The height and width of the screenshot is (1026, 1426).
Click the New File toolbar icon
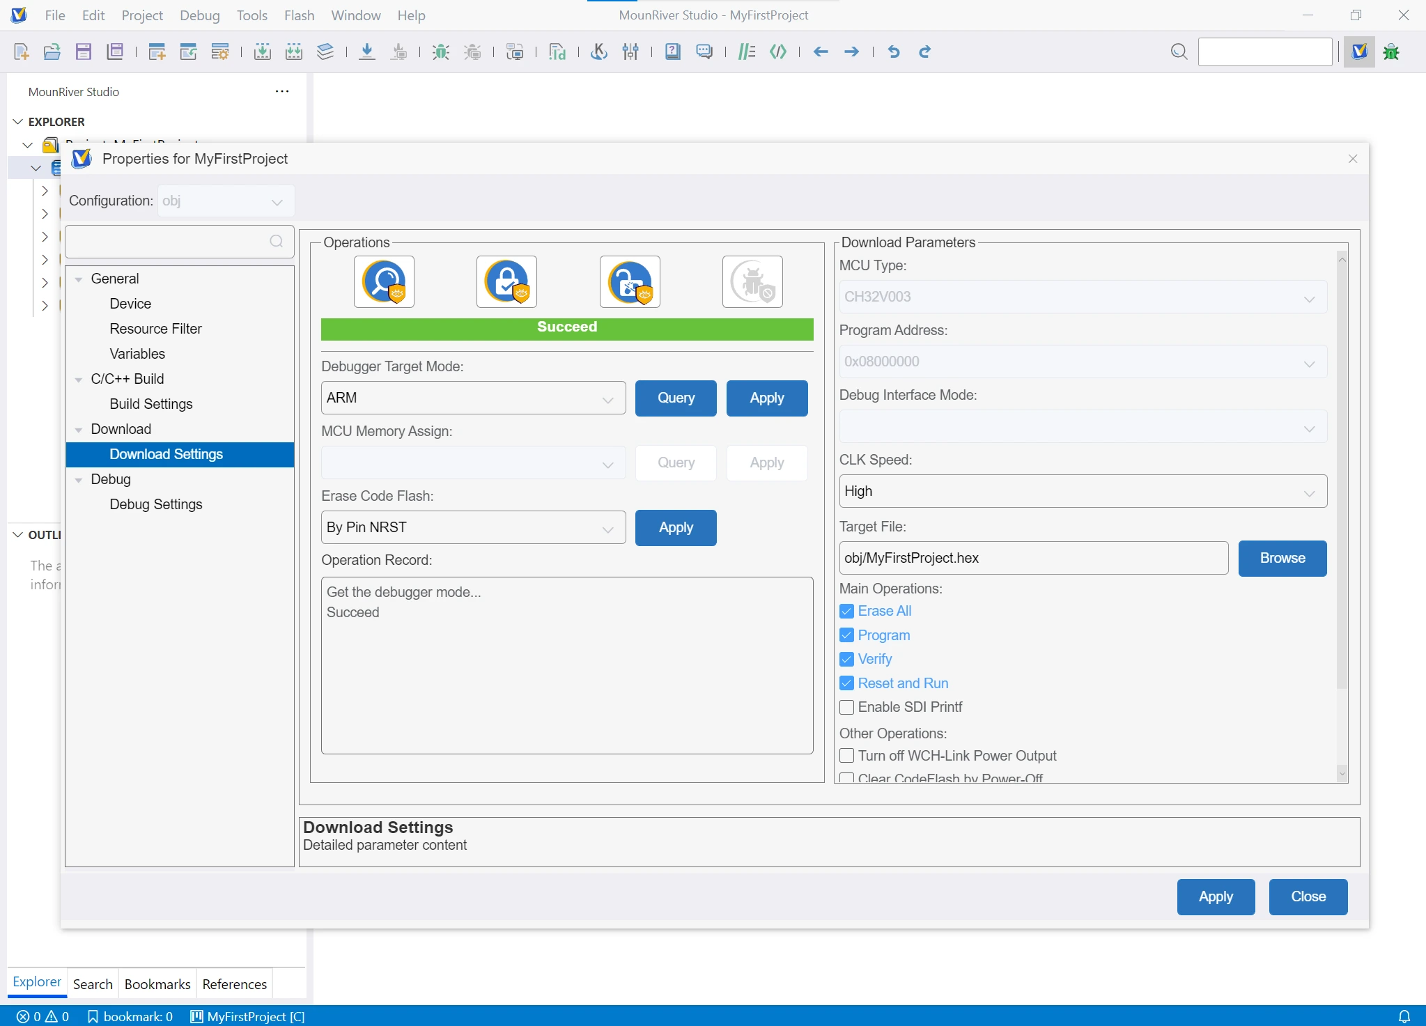coord(21,52)
